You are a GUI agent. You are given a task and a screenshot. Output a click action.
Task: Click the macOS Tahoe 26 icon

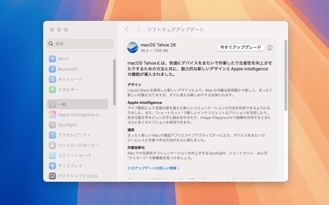click(x=133, y=47)
